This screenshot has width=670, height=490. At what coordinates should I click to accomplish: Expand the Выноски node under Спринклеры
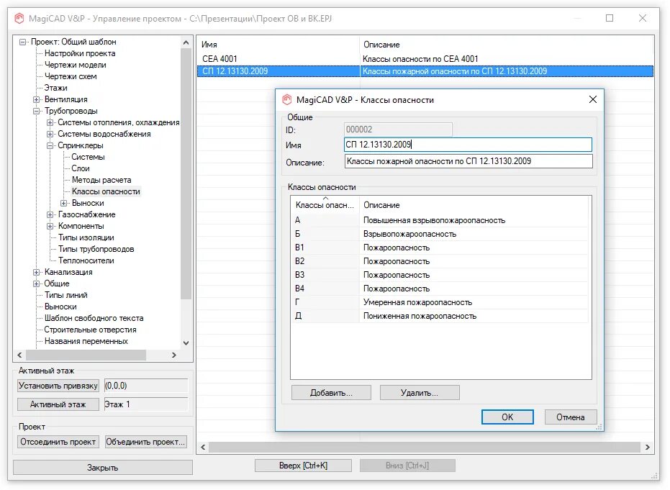pos(63,204)
